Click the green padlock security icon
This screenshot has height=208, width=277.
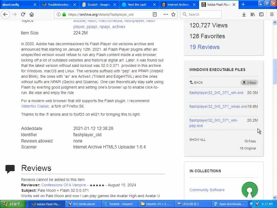click(x=64, y=15)
